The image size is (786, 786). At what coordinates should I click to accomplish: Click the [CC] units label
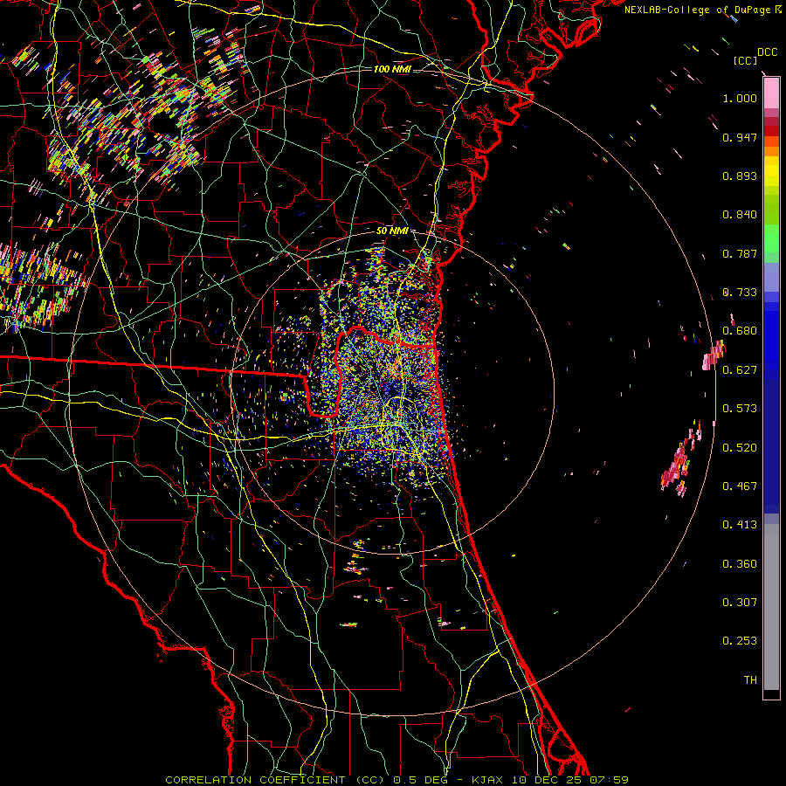[745, 60]
